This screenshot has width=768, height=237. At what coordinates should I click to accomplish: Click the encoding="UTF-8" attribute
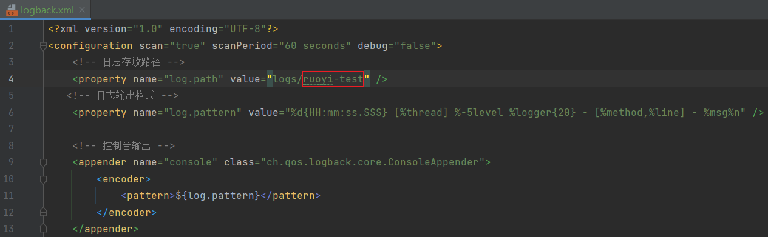click(217, 28)
